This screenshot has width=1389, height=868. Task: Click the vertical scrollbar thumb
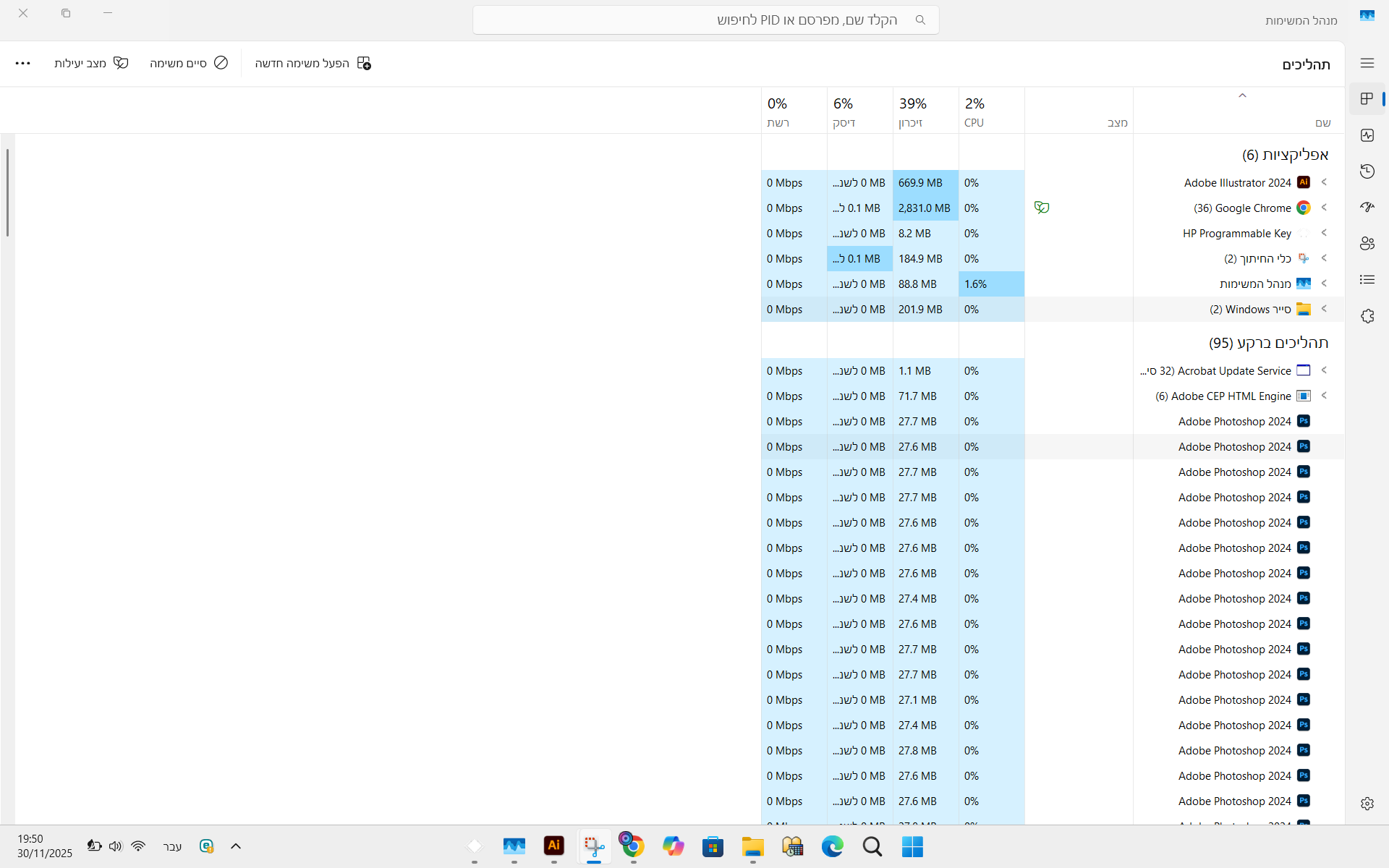7,192
